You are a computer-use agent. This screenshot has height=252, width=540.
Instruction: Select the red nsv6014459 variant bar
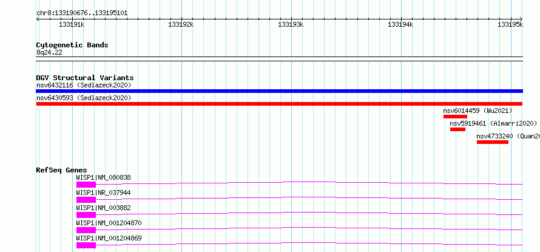455,117
